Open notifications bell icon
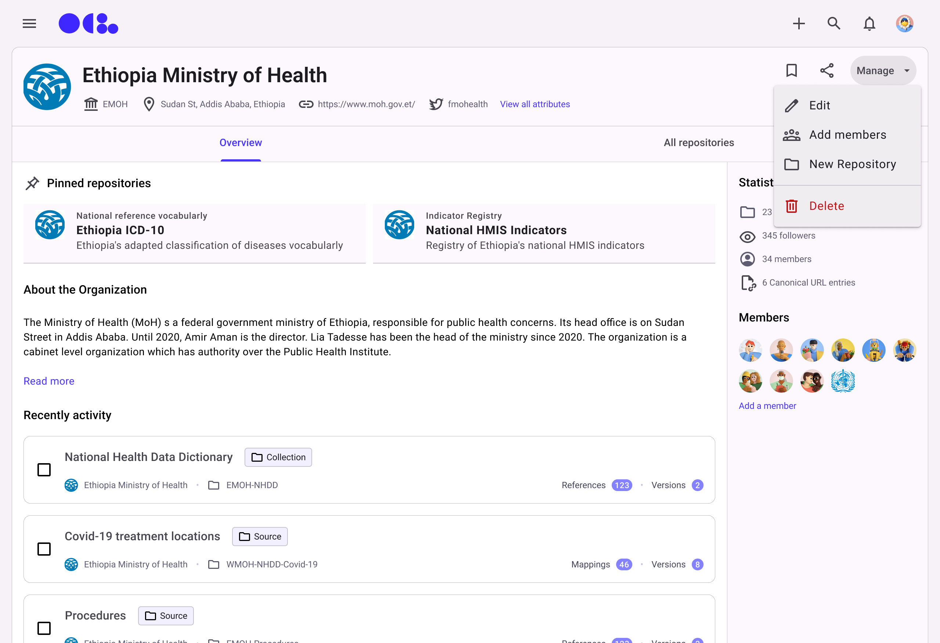This screenshot has height=643, width=940. pyautogui.click(x=869, y=23)
